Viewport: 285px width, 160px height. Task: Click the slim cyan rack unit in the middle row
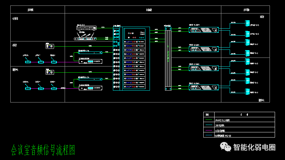coord(90,53)
